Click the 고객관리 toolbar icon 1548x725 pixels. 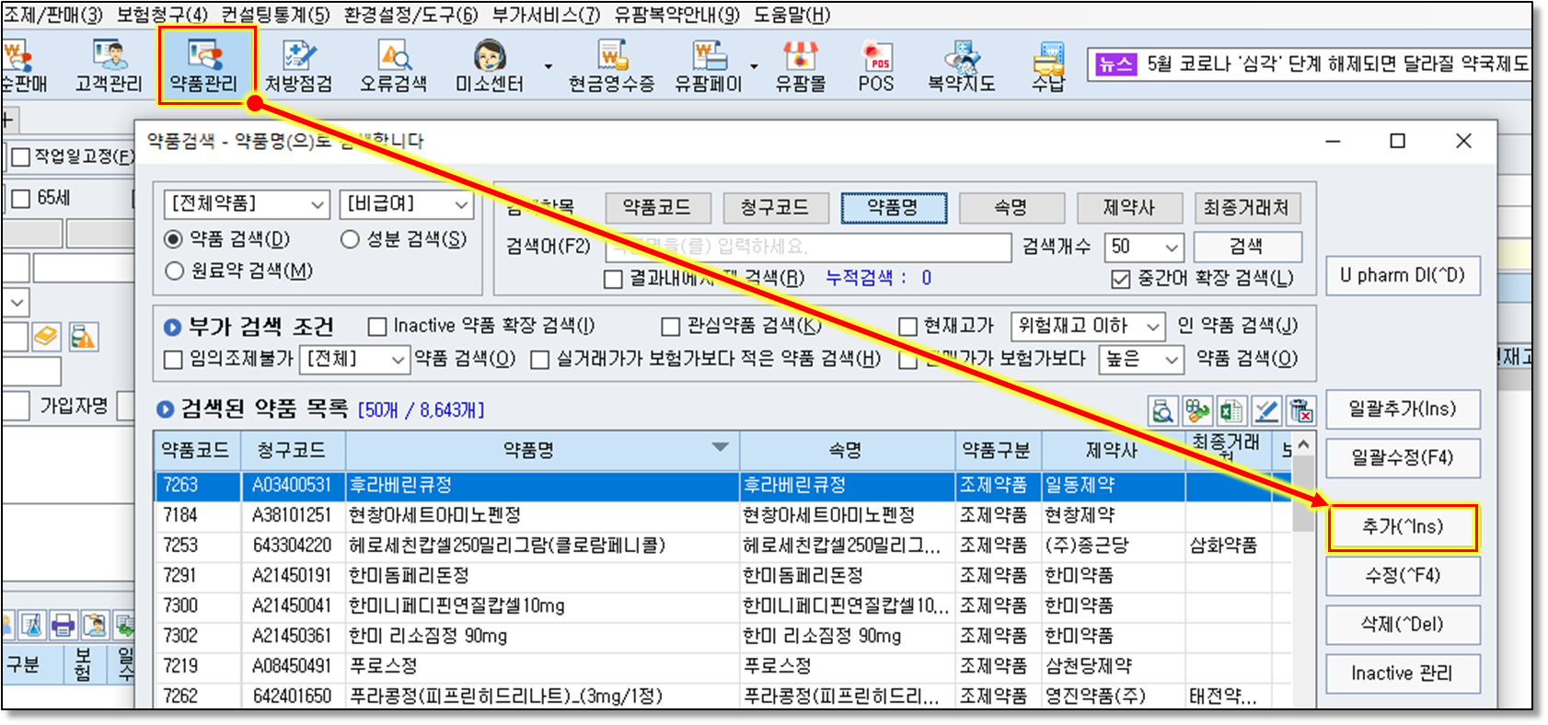pyautogui.click(x=109, y=64)
